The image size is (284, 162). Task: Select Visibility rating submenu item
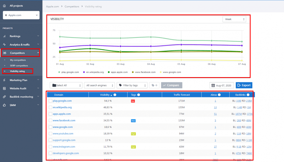click(x=18, y=71)
